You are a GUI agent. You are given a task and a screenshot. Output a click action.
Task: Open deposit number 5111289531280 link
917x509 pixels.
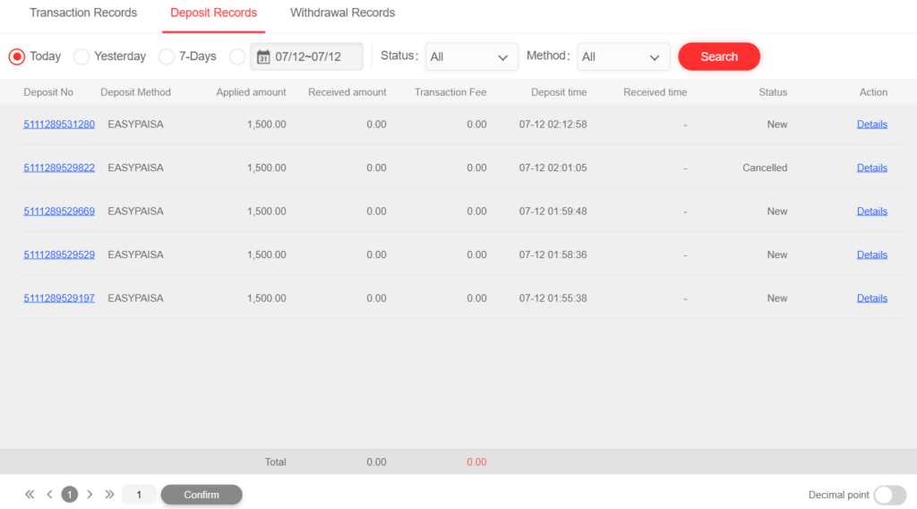tap(59, 124)
